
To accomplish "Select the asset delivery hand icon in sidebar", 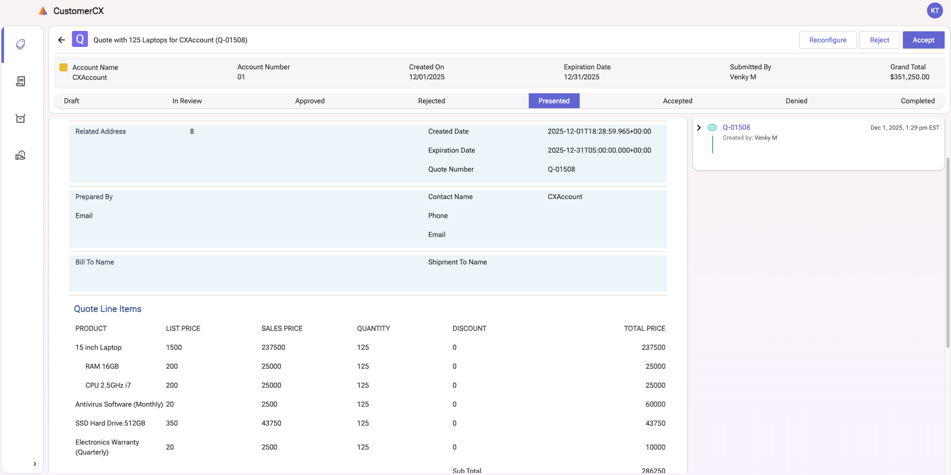I will tap(20, 155).
